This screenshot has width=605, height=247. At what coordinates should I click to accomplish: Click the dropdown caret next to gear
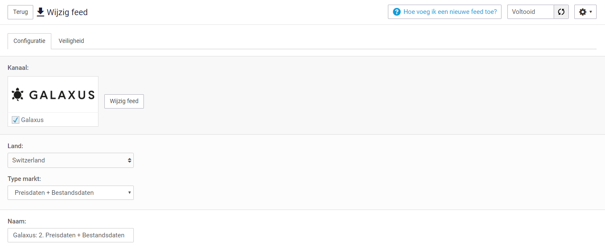(x=591, y=12)
